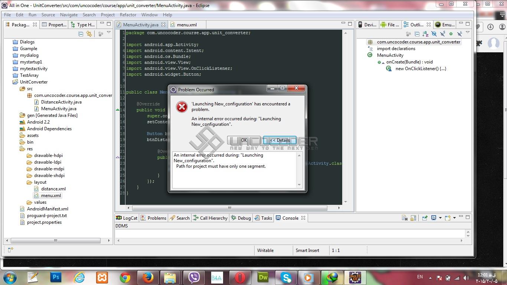Select AndroidManifest.xml in project tree

click(48, 209)
